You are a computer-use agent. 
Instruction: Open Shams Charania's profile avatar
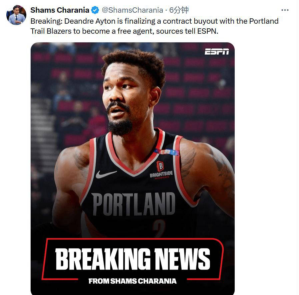[16, 15]
